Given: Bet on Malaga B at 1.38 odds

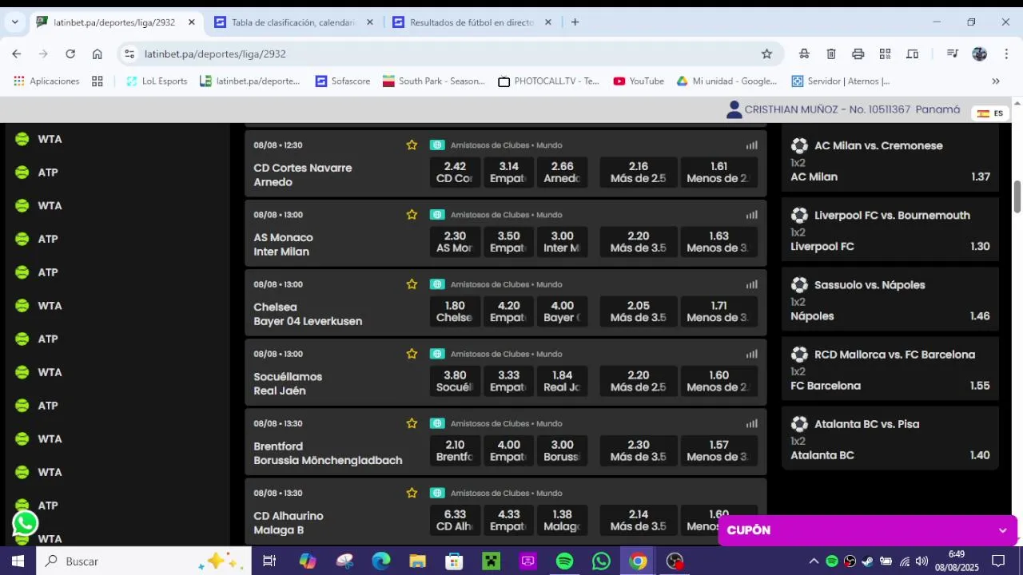Looking at the screenshot, I should (562, 520).
